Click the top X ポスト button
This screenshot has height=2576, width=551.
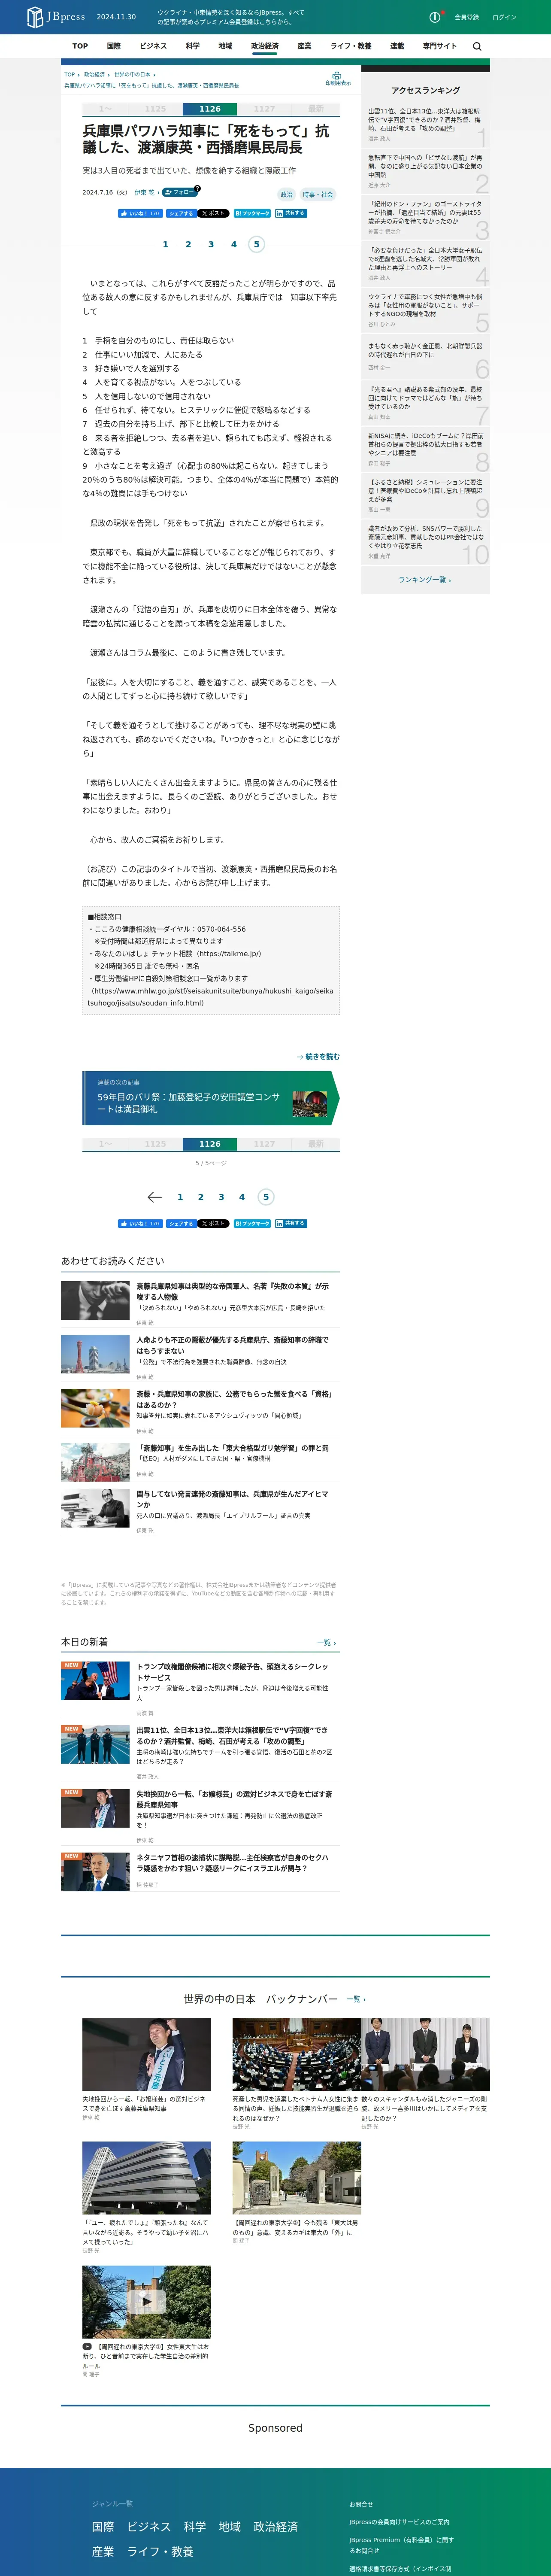pos(213,213)
